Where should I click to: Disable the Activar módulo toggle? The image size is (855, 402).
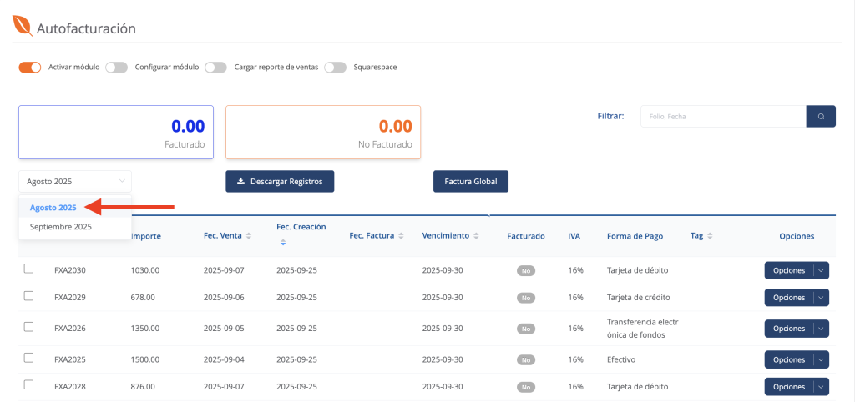[x=30, y=68]
